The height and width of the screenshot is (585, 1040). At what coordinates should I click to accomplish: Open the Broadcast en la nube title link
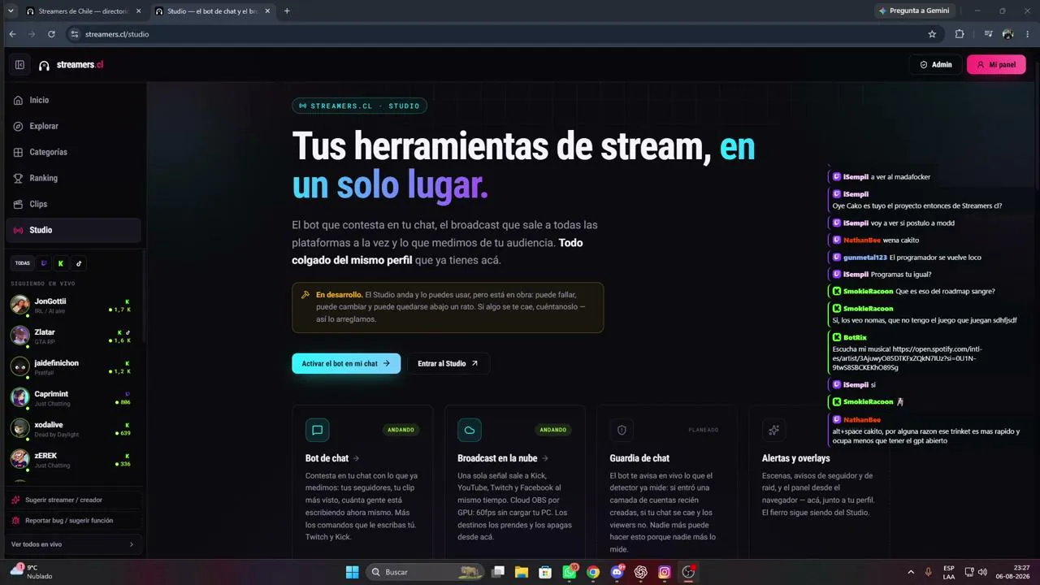(503, 458)
